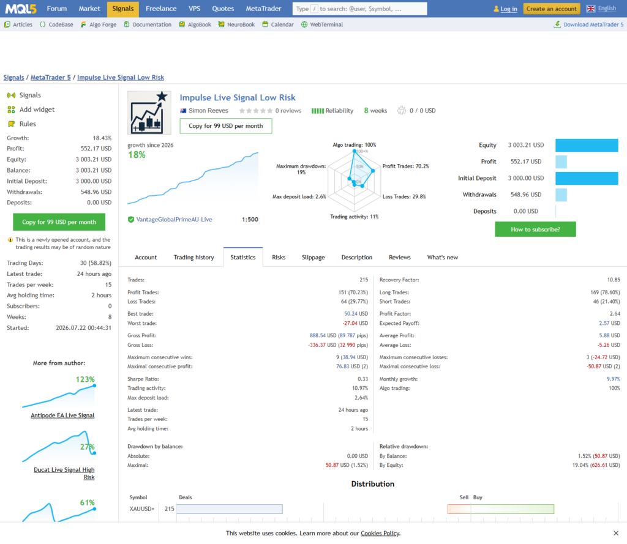The image size is (627, 544).
Task: Click the Signals sidebar broadcast icon
Action: click(11, 95)
